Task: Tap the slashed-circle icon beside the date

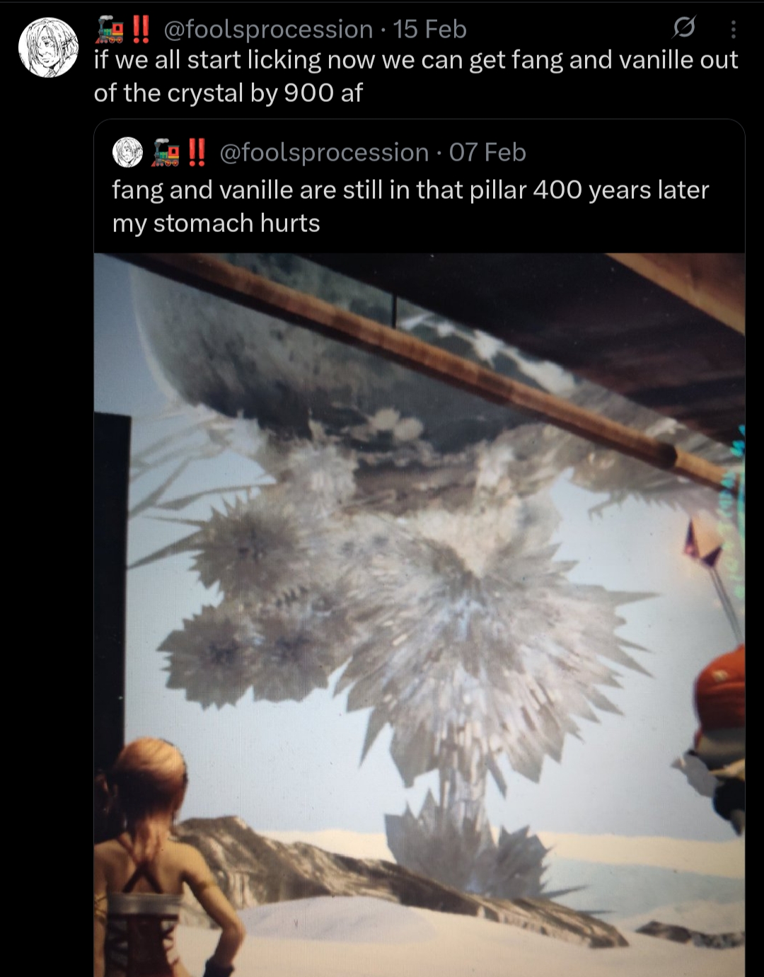Action: [683, 28]
